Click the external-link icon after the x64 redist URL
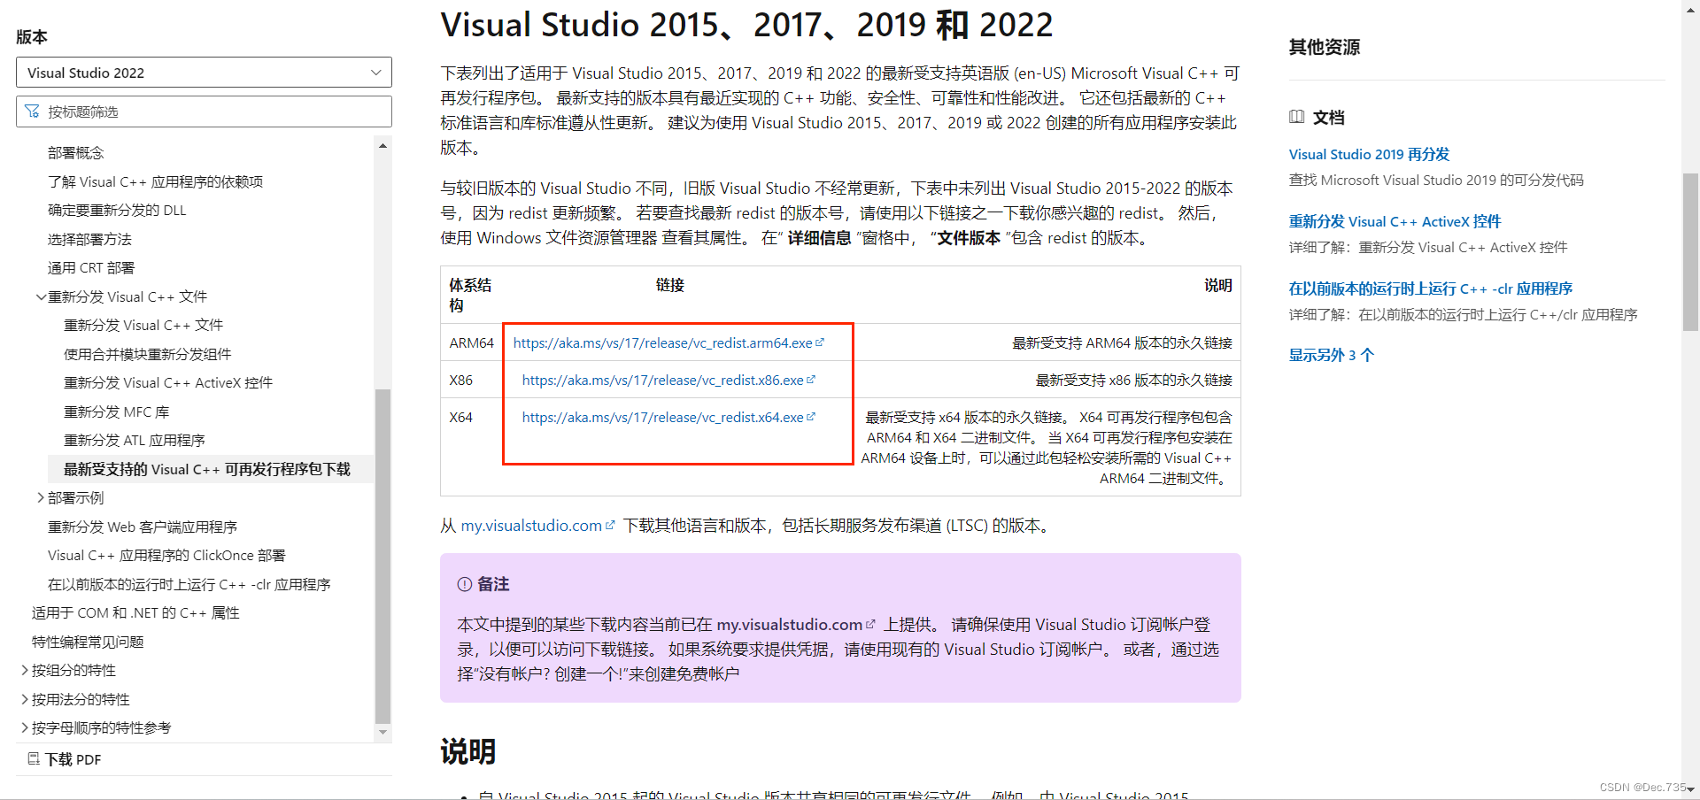 812,416
